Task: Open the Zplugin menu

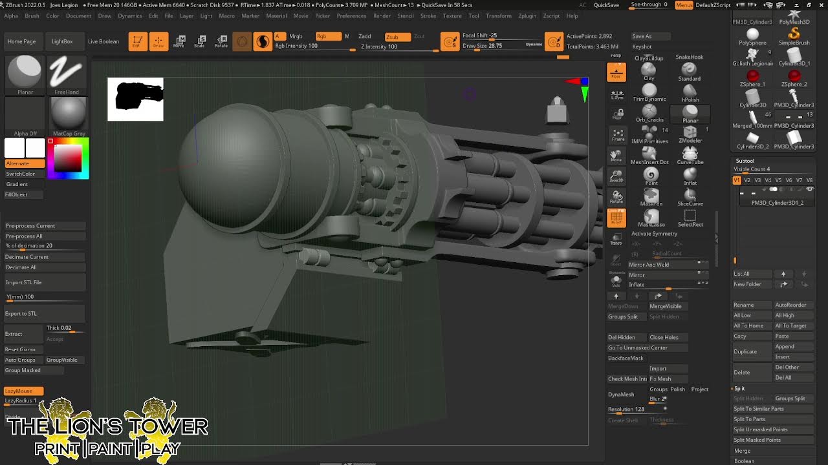Action: click(527, 16)
